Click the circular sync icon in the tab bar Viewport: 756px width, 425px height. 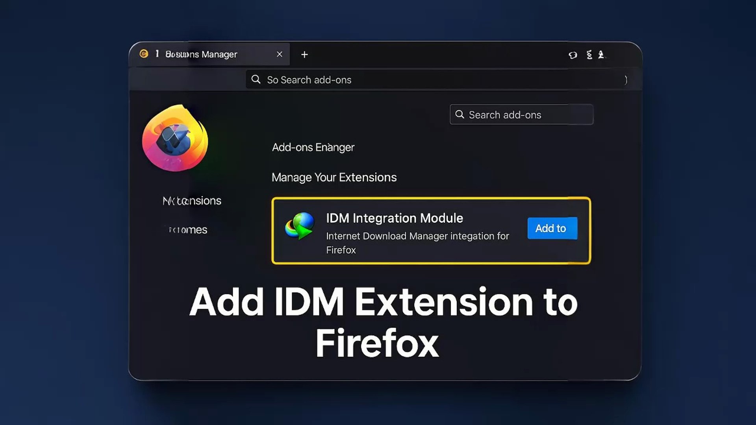(573, 55)
